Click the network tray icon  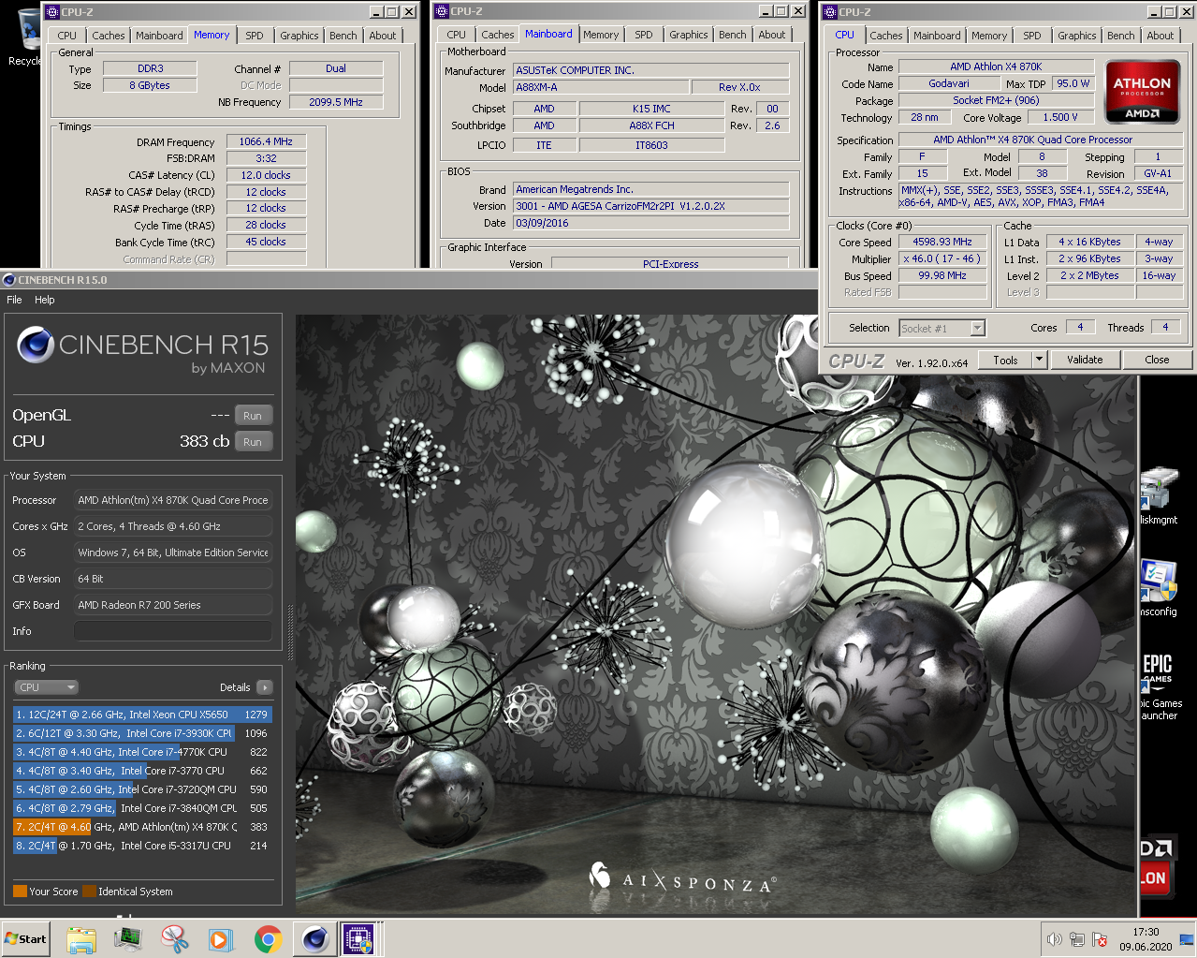[1077, 939]
